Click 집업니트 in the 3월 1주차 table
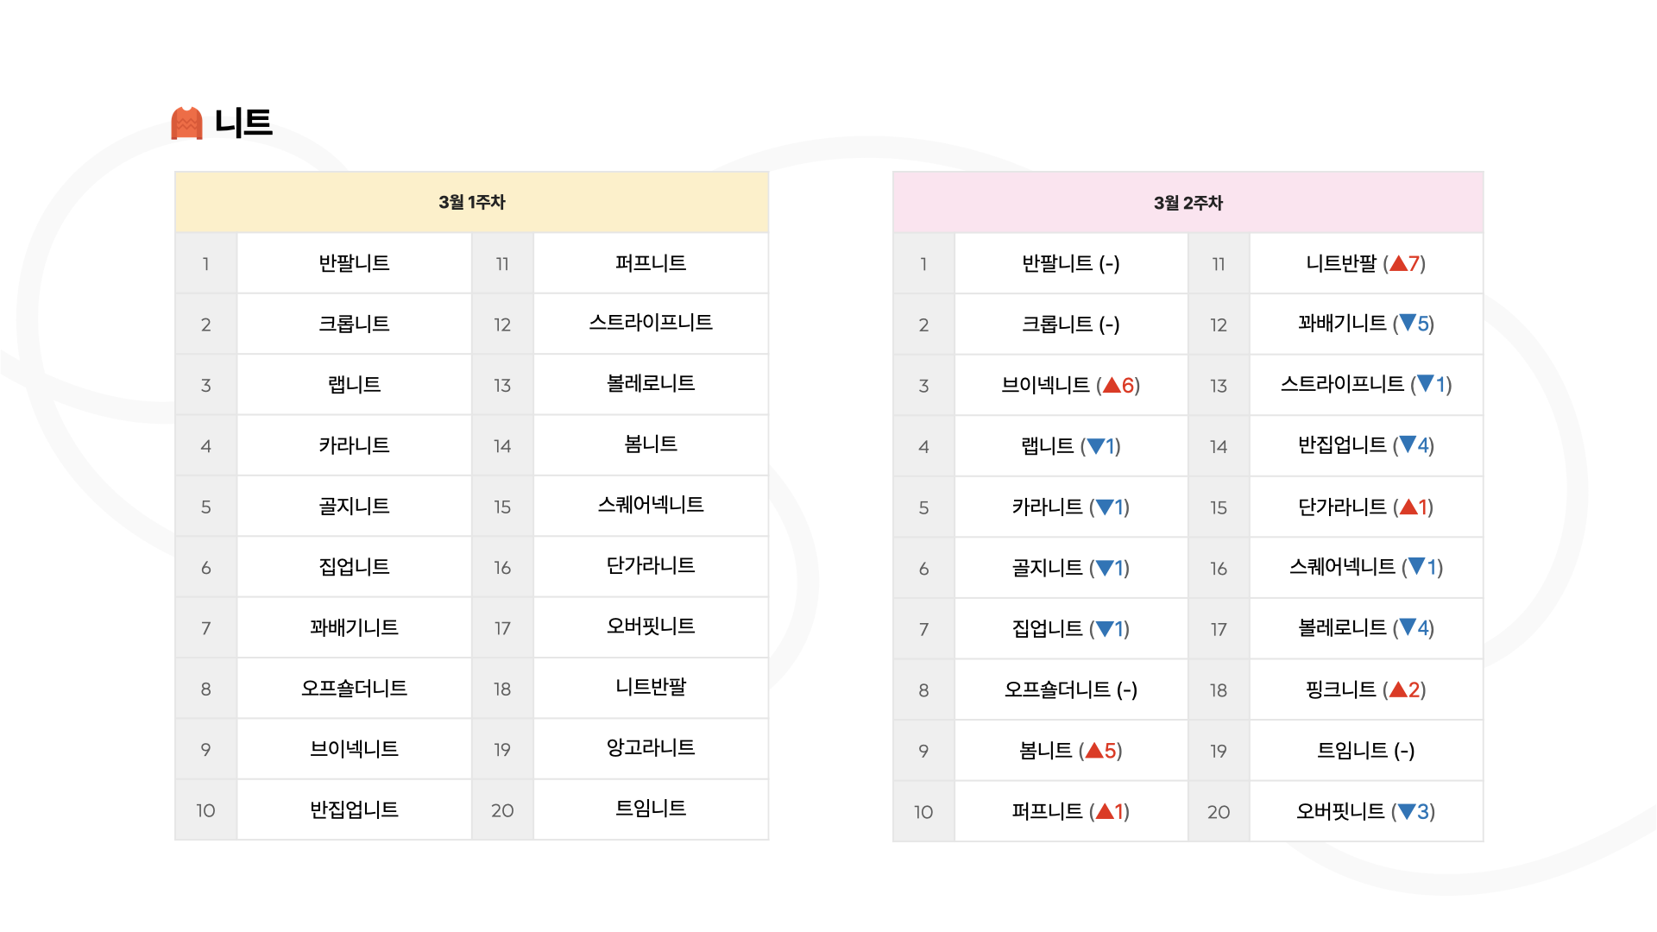Image resolution: width=1657 pixels, height=932 pixels. 354,567
